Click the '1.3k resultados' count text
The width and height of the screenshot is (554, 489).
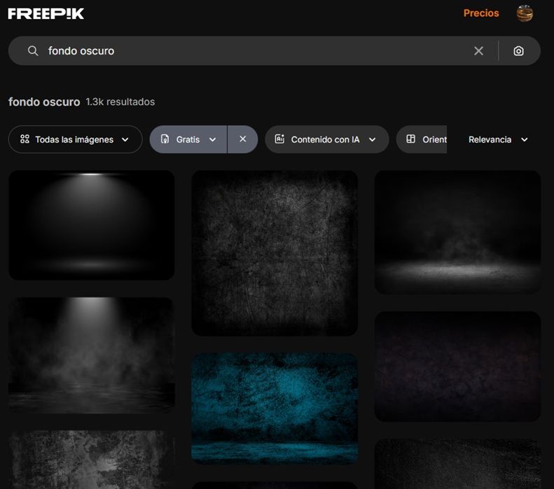point(120,101)
